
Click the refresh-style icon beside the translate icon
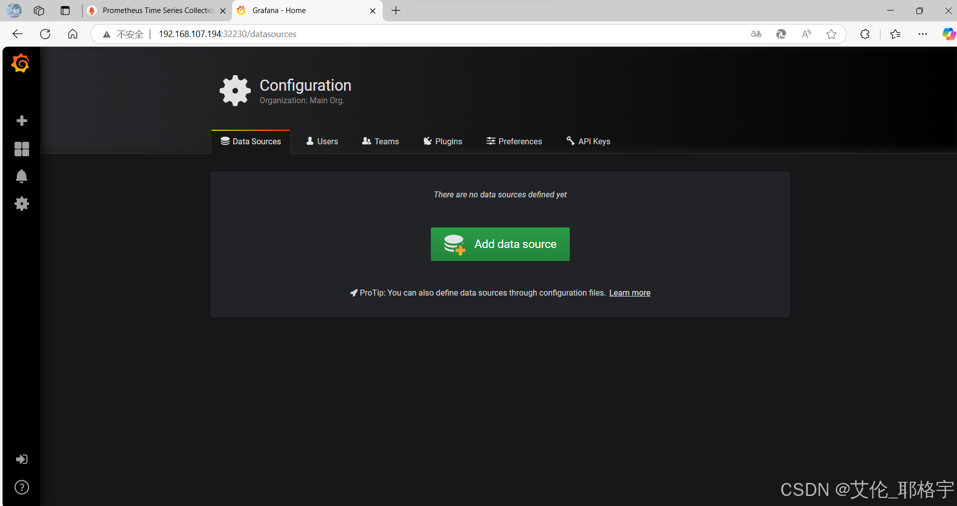(x=781, y=34)
